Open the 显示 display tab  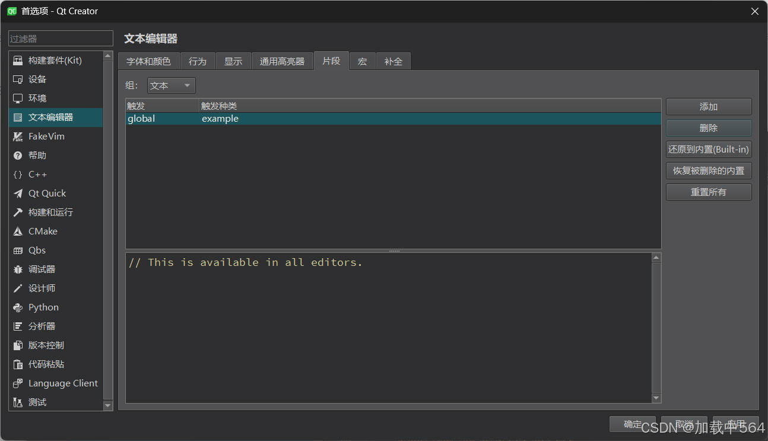coord(233,61)
